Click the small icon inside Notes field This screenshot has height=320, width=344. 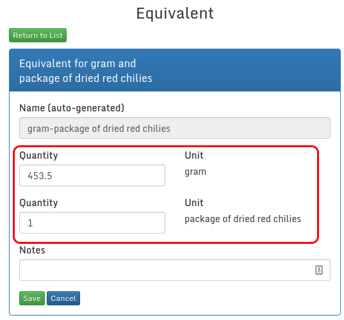(319, 270)
